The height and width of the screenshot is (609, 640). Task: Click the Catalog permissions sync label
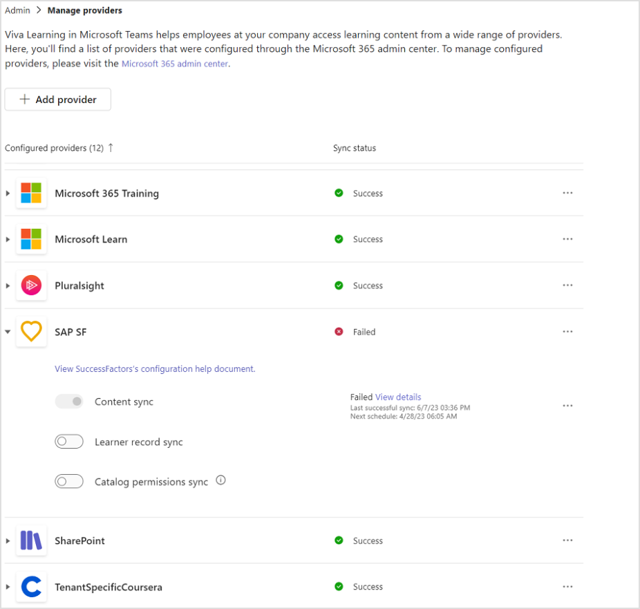[151, 482]
